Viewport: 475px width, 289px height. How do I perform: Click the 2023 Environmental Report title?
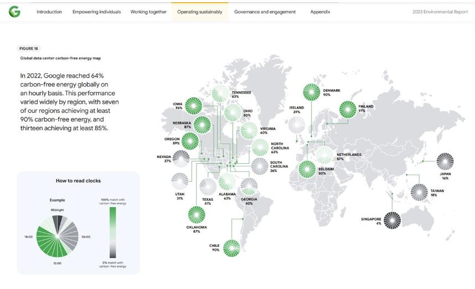pyautogui.click(x=440, y=12)
